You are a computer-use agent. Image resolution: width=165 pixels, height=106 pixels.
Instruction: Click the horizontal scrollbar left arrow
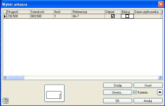5,77
